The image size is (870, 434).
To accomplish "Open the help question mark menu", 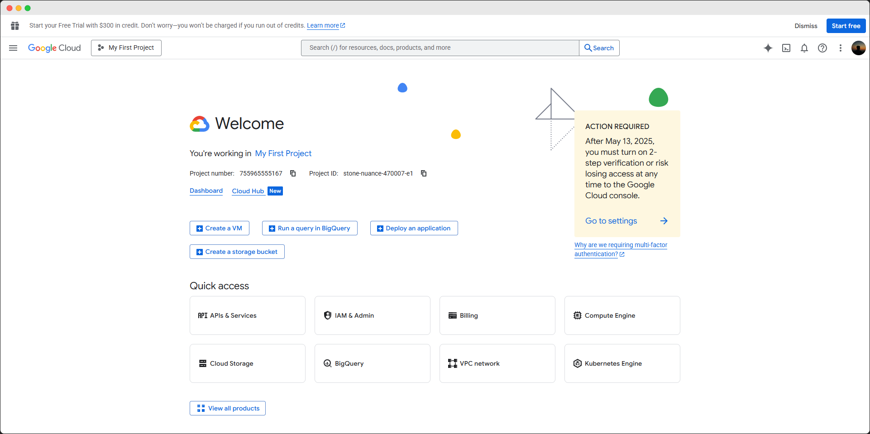I will click(x=822, y=48).
